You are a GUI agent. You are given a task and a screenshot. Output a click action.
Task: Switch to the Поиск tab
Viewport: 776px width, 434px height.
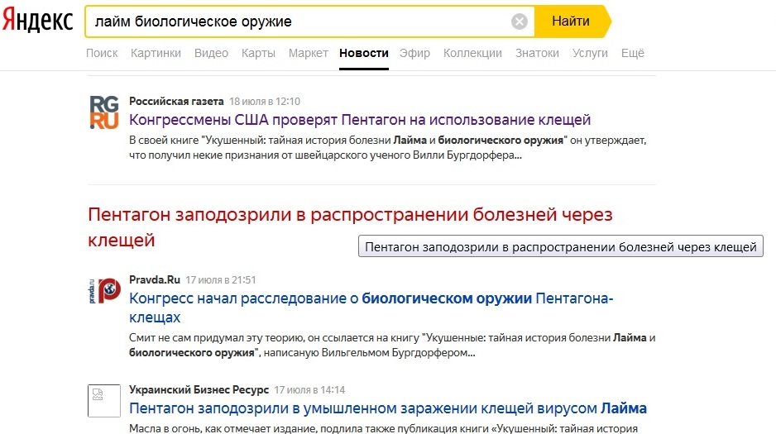coord(102,53)
